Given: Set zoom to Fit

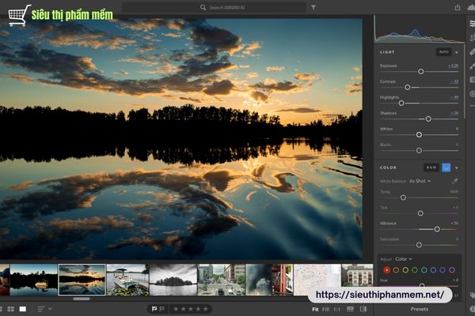Looking at the screenshot, I should point(315,309).
